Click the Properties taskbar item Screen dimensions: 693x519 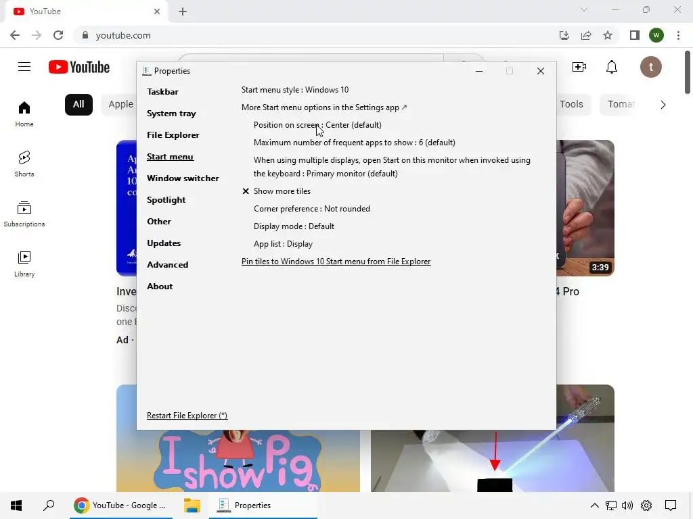click(x=263, y=505)
